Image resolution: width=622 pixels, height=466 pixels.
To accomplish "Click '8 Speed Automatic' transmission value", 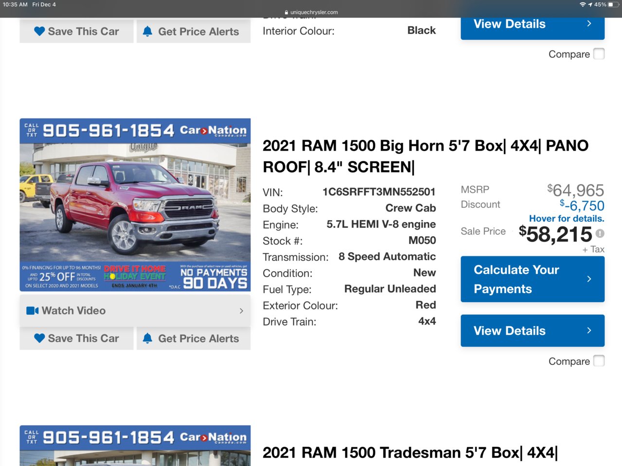I will coord(387,257).
